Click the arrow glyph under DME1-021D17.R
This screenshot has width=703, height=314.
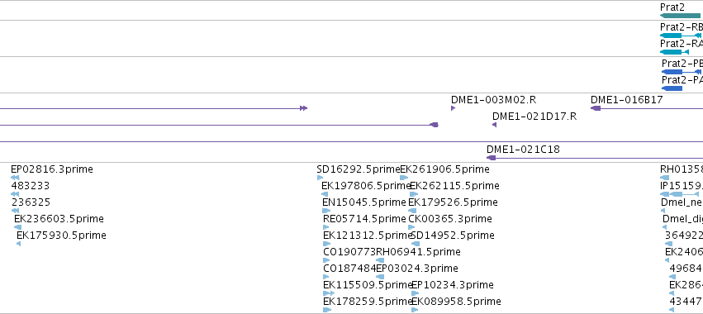click(495, 125)
